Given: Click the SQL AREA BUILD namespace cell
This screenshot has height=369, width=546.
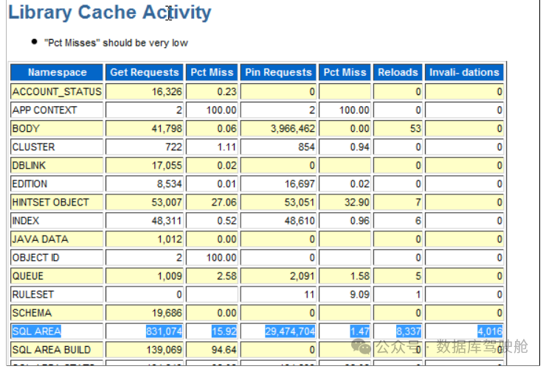Looking at the screenshot, I should click(57, 350).
